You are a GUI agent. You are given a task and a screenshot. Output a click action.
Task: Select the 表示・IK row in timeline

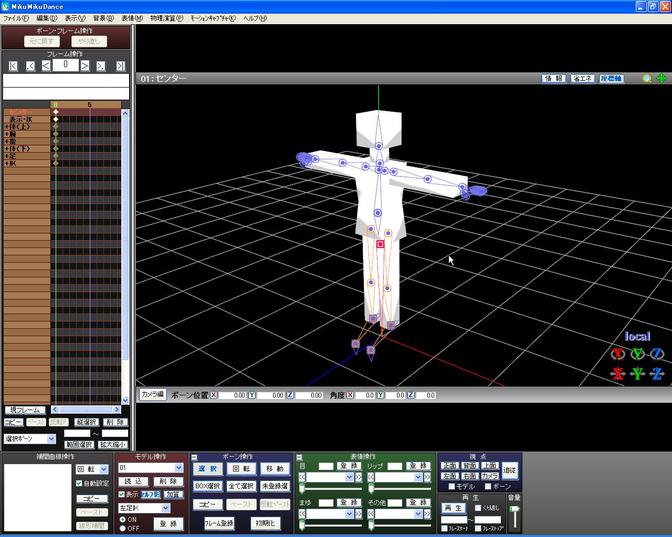tap(27, 120)
